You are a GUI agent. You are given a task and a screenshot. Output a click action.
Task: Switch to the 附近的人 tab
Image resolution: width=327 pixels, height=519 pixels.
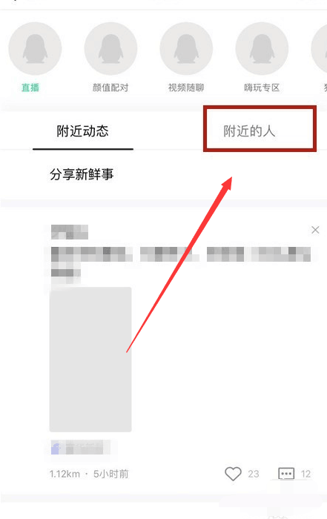(x=249, y=130)
